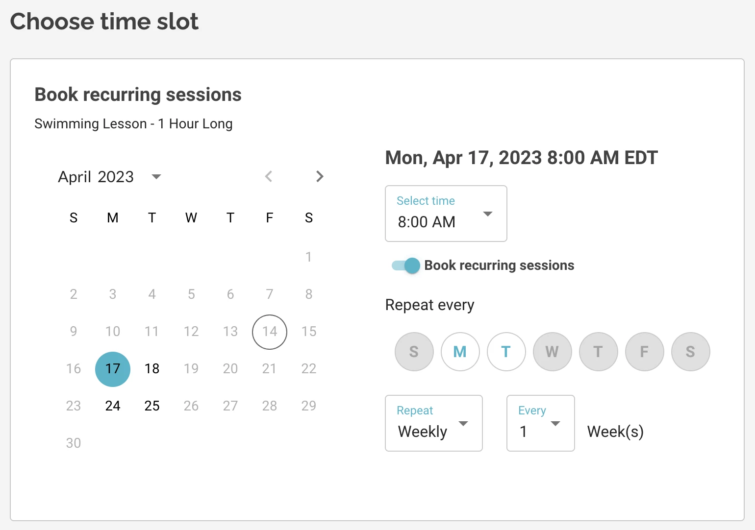Go to the previous month
The width and height of the screenshot is (755, 530).
269,176
